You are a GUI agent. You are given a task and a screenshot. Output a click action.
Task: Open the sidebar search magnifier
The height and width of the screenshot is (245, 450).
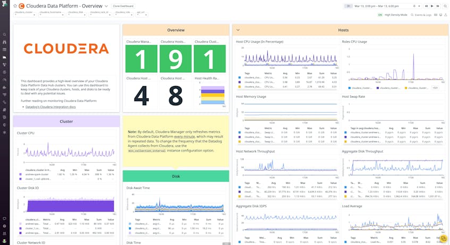click(4, 35)
